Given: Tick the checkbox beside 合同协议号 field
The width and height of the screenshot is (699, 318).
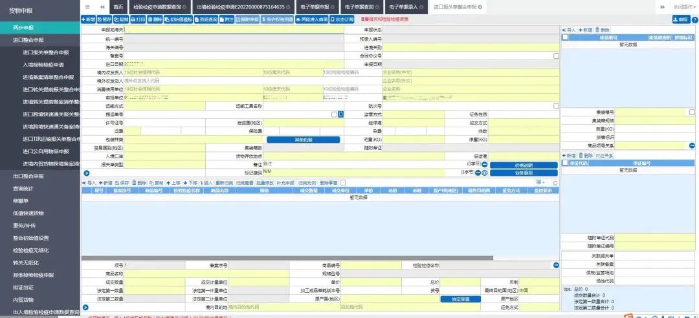Looking at the screenshot, I should (556, 56).
